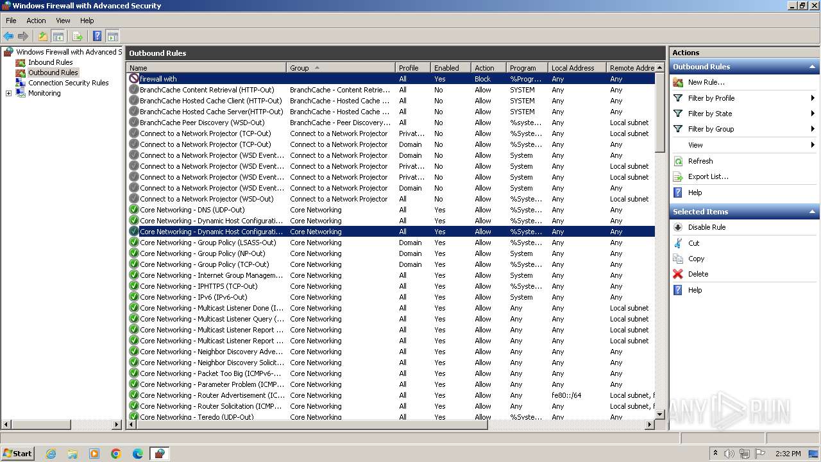Click Help under Selected Items
This screenshot has height=462, width=821.
[695, 290]
